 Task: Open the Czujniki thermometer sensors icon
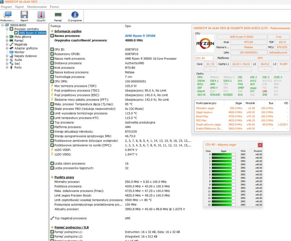(x=41, y=14)
